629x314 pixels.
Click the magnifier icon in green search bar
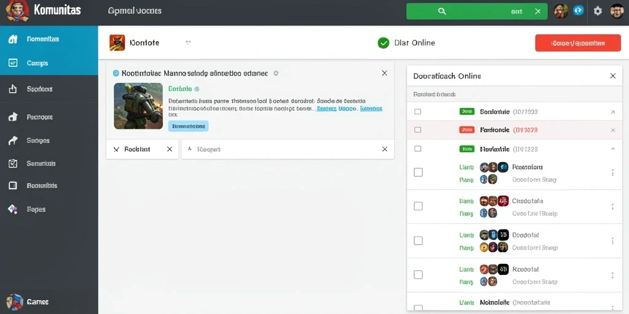click(442, 11)
